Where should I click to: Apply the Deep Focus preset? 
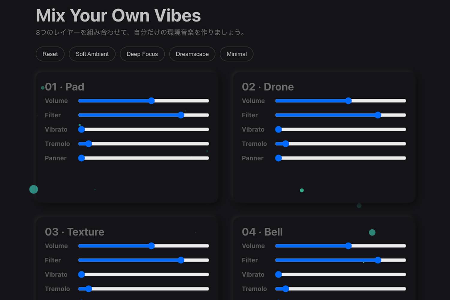(x=142, y=54)
